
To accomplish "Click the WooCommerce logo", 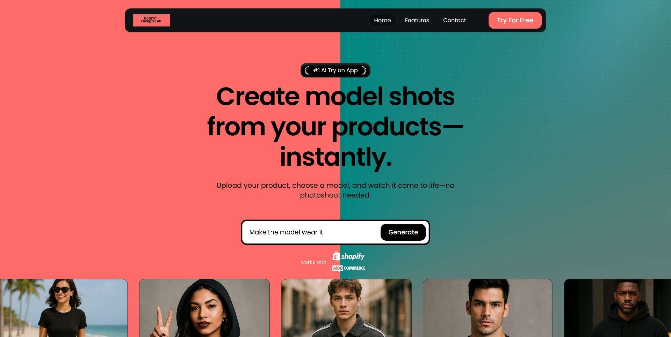I will (348, 268).
